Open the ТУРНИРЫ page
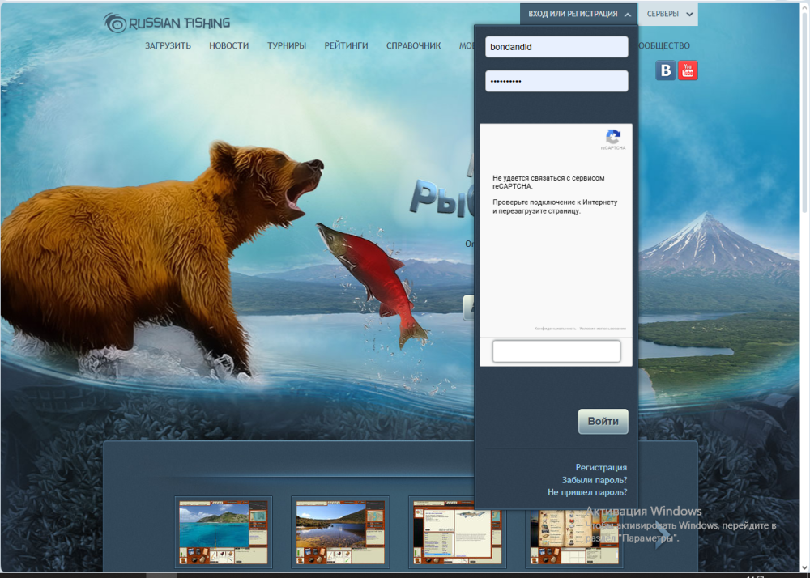The width and height of the screenshot is (810, 578). click(x=287, y=45)
